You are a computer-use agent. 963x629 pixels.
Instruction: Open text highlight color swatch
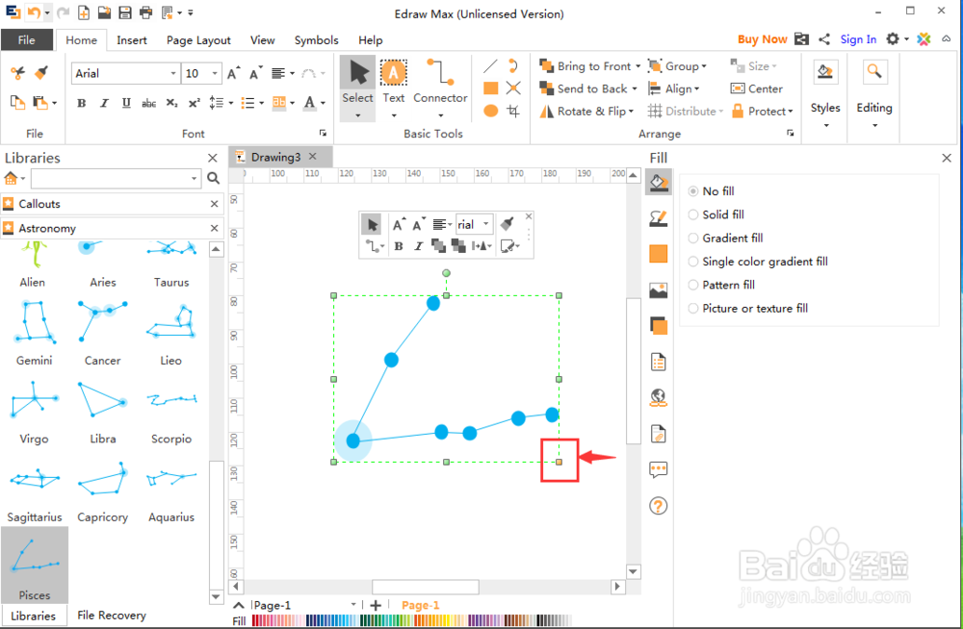click(279, 103)
